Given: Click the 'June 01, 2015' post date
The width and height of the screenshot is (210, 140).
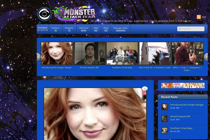Looking at the screenshot, I should click(175, 120).
